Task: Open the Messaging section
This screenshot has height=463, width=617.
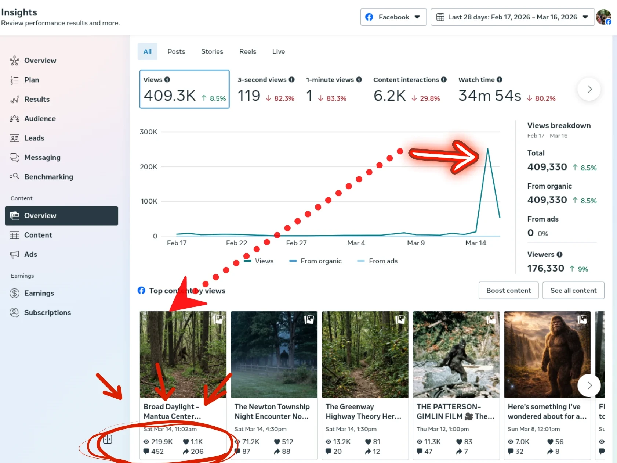Action: click(42, 158)
